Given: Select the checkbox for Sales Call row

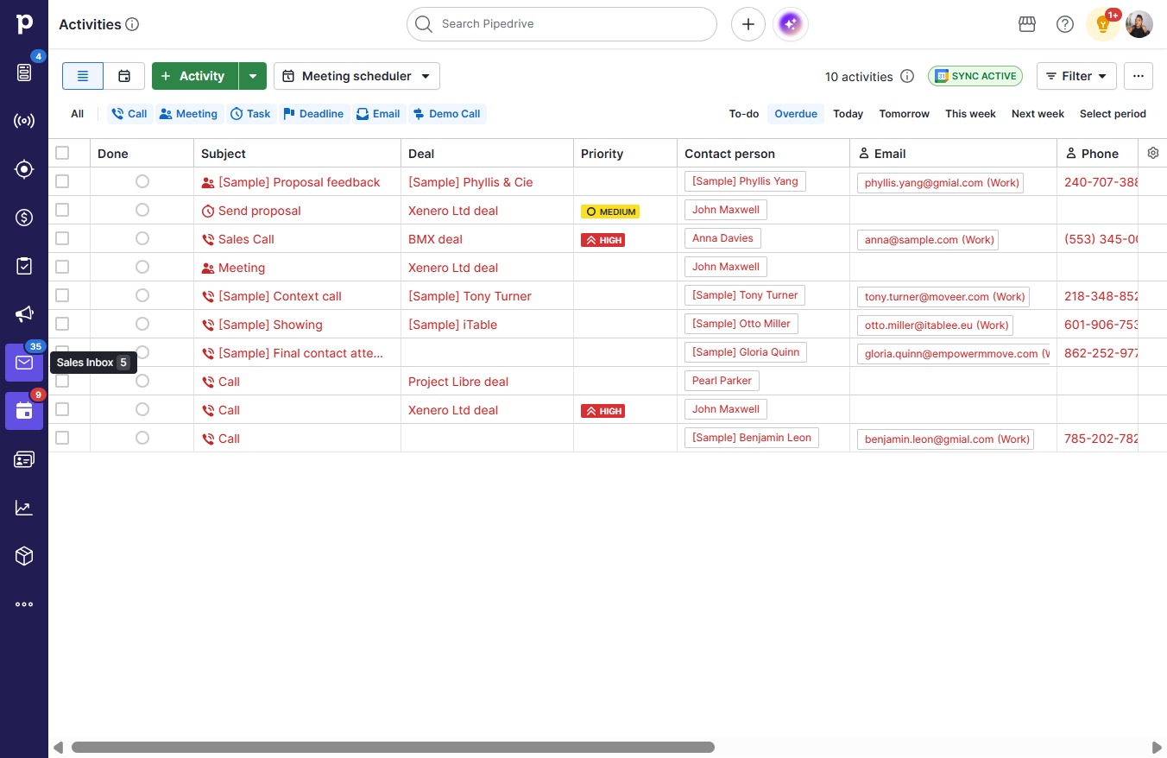Looking at the screenshot, I should 62,238.
